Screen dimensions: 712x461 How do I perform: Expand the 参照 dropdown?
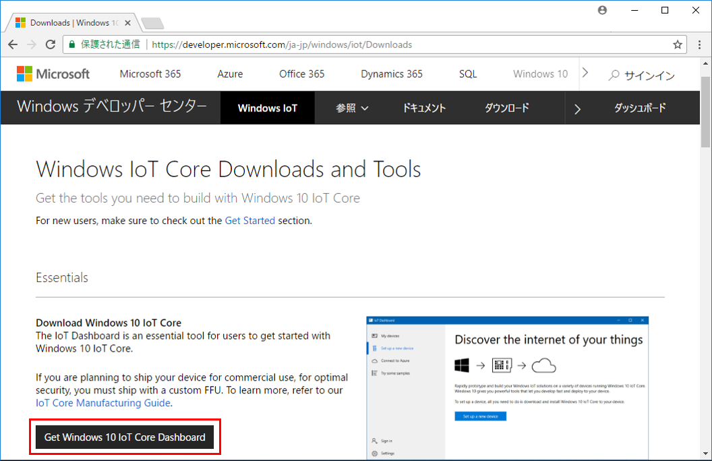352,108
